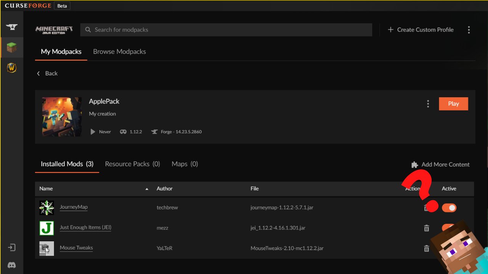Select the Resource Packs tab
Screen dimensions: 488x274
tap(132, 164)
